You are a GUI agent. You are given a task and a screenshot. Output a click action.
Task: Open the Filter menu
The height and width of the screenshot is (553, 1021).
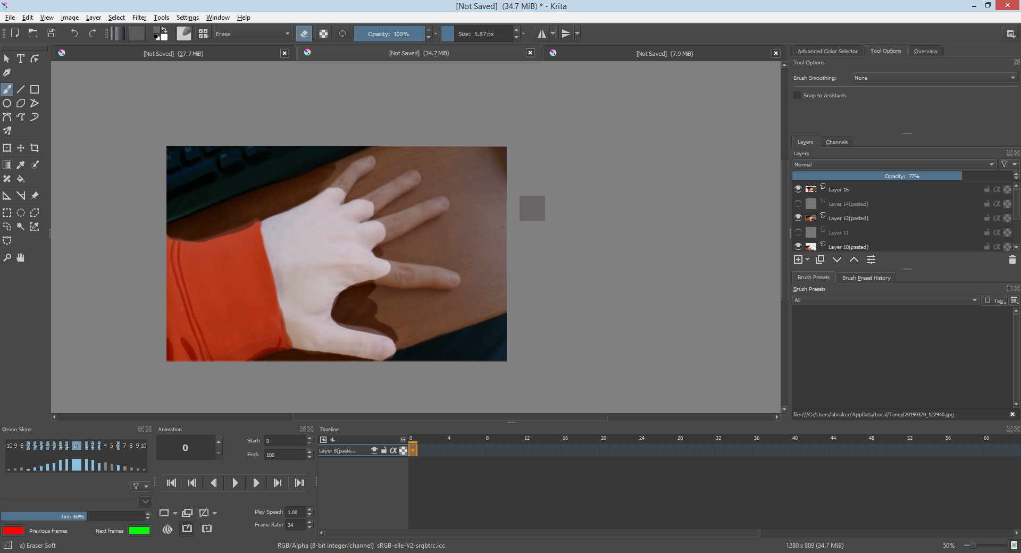point(139,18)
